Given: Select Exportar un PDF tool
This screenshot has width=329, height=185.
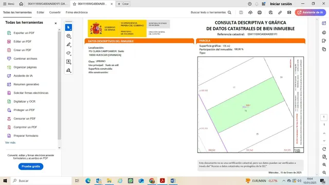Looking at the screenshot, I should 21,33.
